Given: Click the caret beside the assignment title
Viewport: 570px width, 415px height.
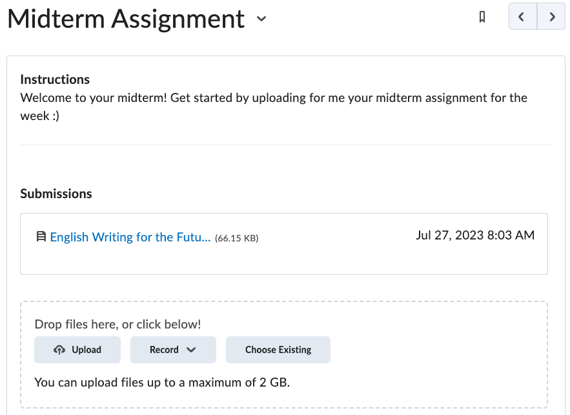Looking at the screenshot, I should (261, 19).
